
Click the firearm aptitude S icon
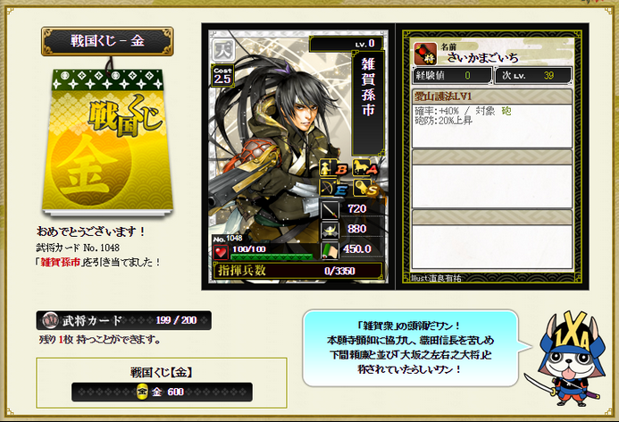(x=365, y=188)
